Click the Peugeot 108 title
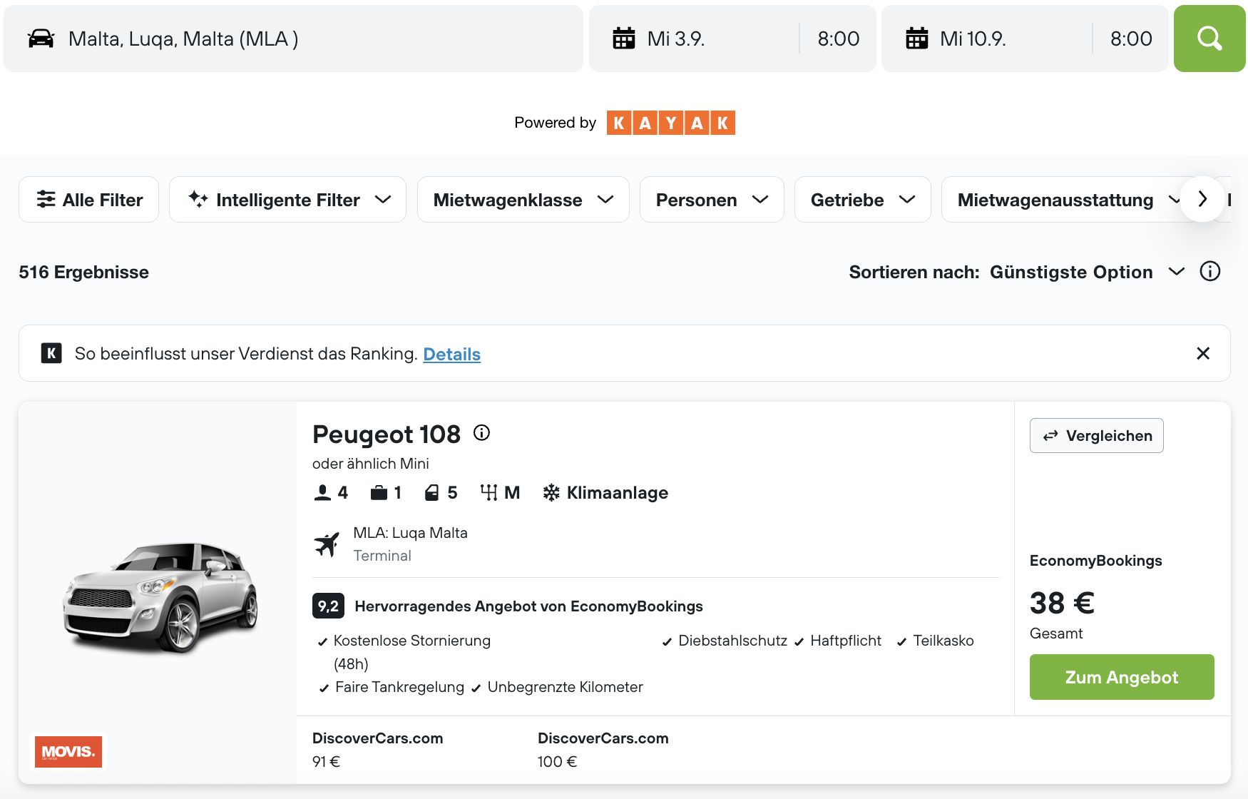Screen dimensions: 1248x799 [x=387, y=434]
